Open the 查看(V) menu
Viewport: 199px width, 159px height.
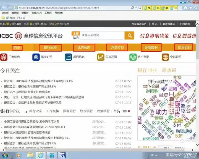point(25,13)
